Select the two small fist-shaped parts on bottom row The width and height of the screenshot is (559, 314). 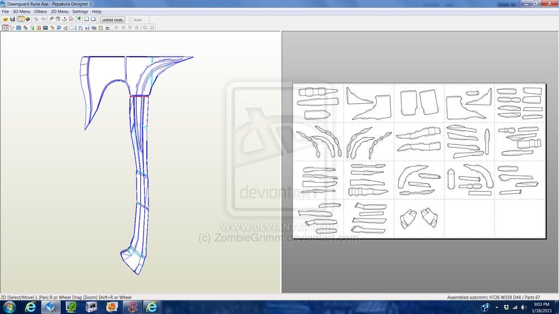[x=419, y=218]
